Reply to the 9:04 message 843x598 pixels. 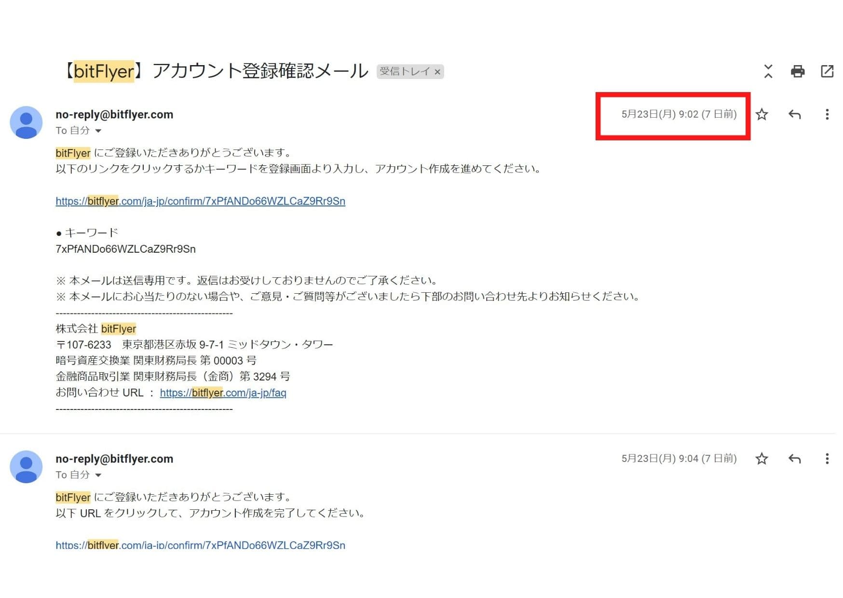pos(794,459)
